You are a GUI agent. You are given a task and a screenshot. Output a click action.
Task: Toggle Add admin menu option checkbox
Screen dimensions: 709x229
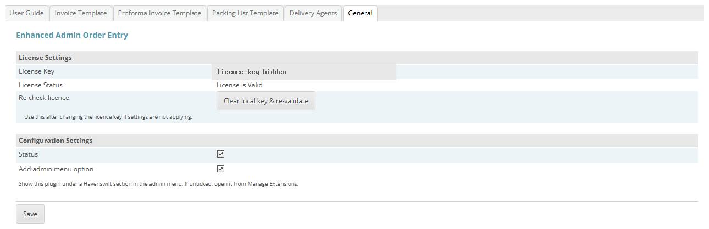point(220,169)
